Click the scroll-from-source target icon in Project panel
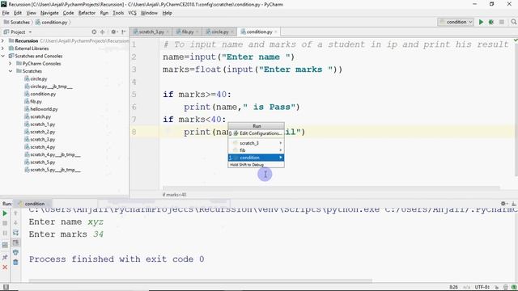The image size is (518, 291). (94, 32)
